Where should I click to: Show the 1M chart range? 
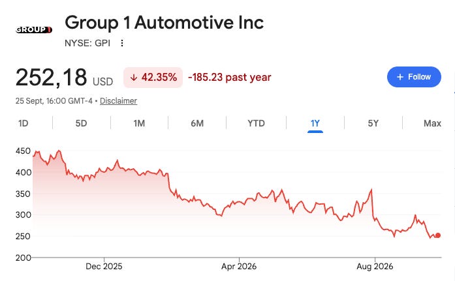tap(139, 123)
